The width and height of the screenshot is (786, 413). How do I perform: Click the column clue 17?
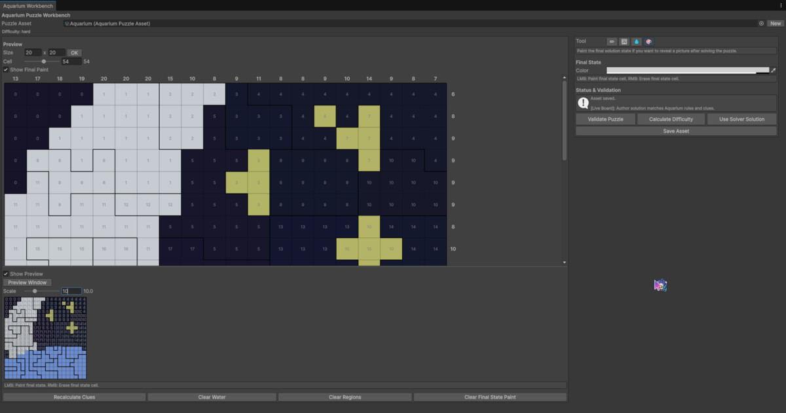(x=37, y=79)
